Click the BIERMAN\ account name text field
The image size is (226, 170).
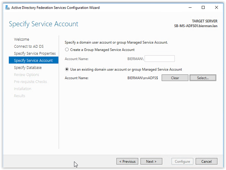[160, 59]
